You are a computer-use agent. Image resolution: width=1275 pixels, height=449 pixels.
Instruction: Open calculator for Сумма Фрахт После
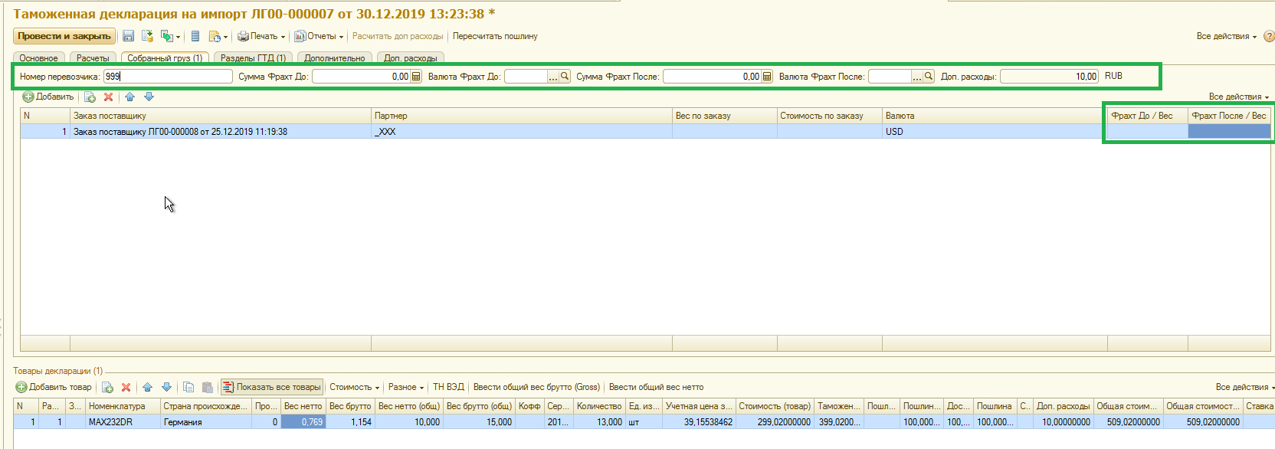pyautogui.click(x=767, y=77)
